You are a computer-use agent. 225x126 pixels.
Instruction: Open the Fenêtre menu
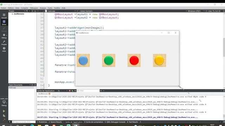coord(57,8)
